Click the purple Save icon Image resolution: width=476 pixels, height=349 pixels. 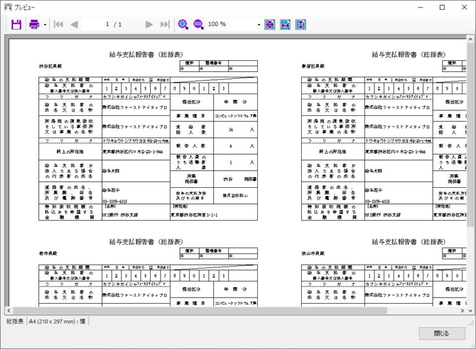16,24
